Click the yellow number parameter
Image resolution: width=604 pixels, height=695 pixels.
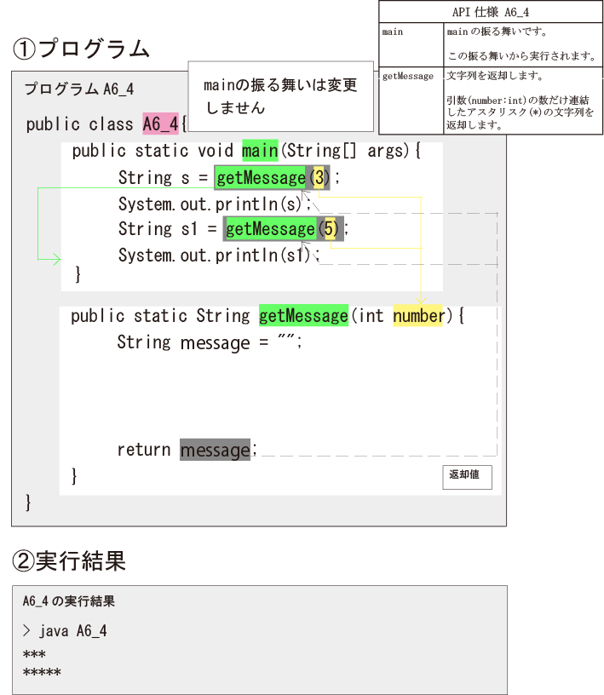pos(418,316)
